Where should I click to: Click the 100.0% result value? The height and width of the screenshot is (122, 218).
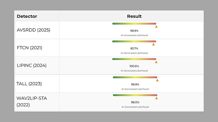134,66
